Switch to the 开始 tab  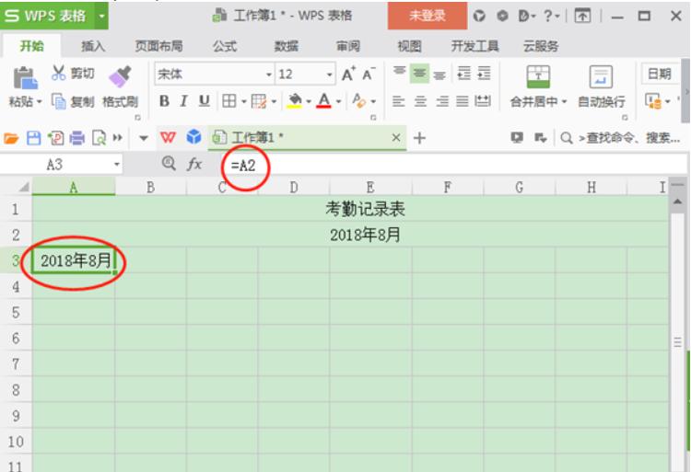pos(31,46)
